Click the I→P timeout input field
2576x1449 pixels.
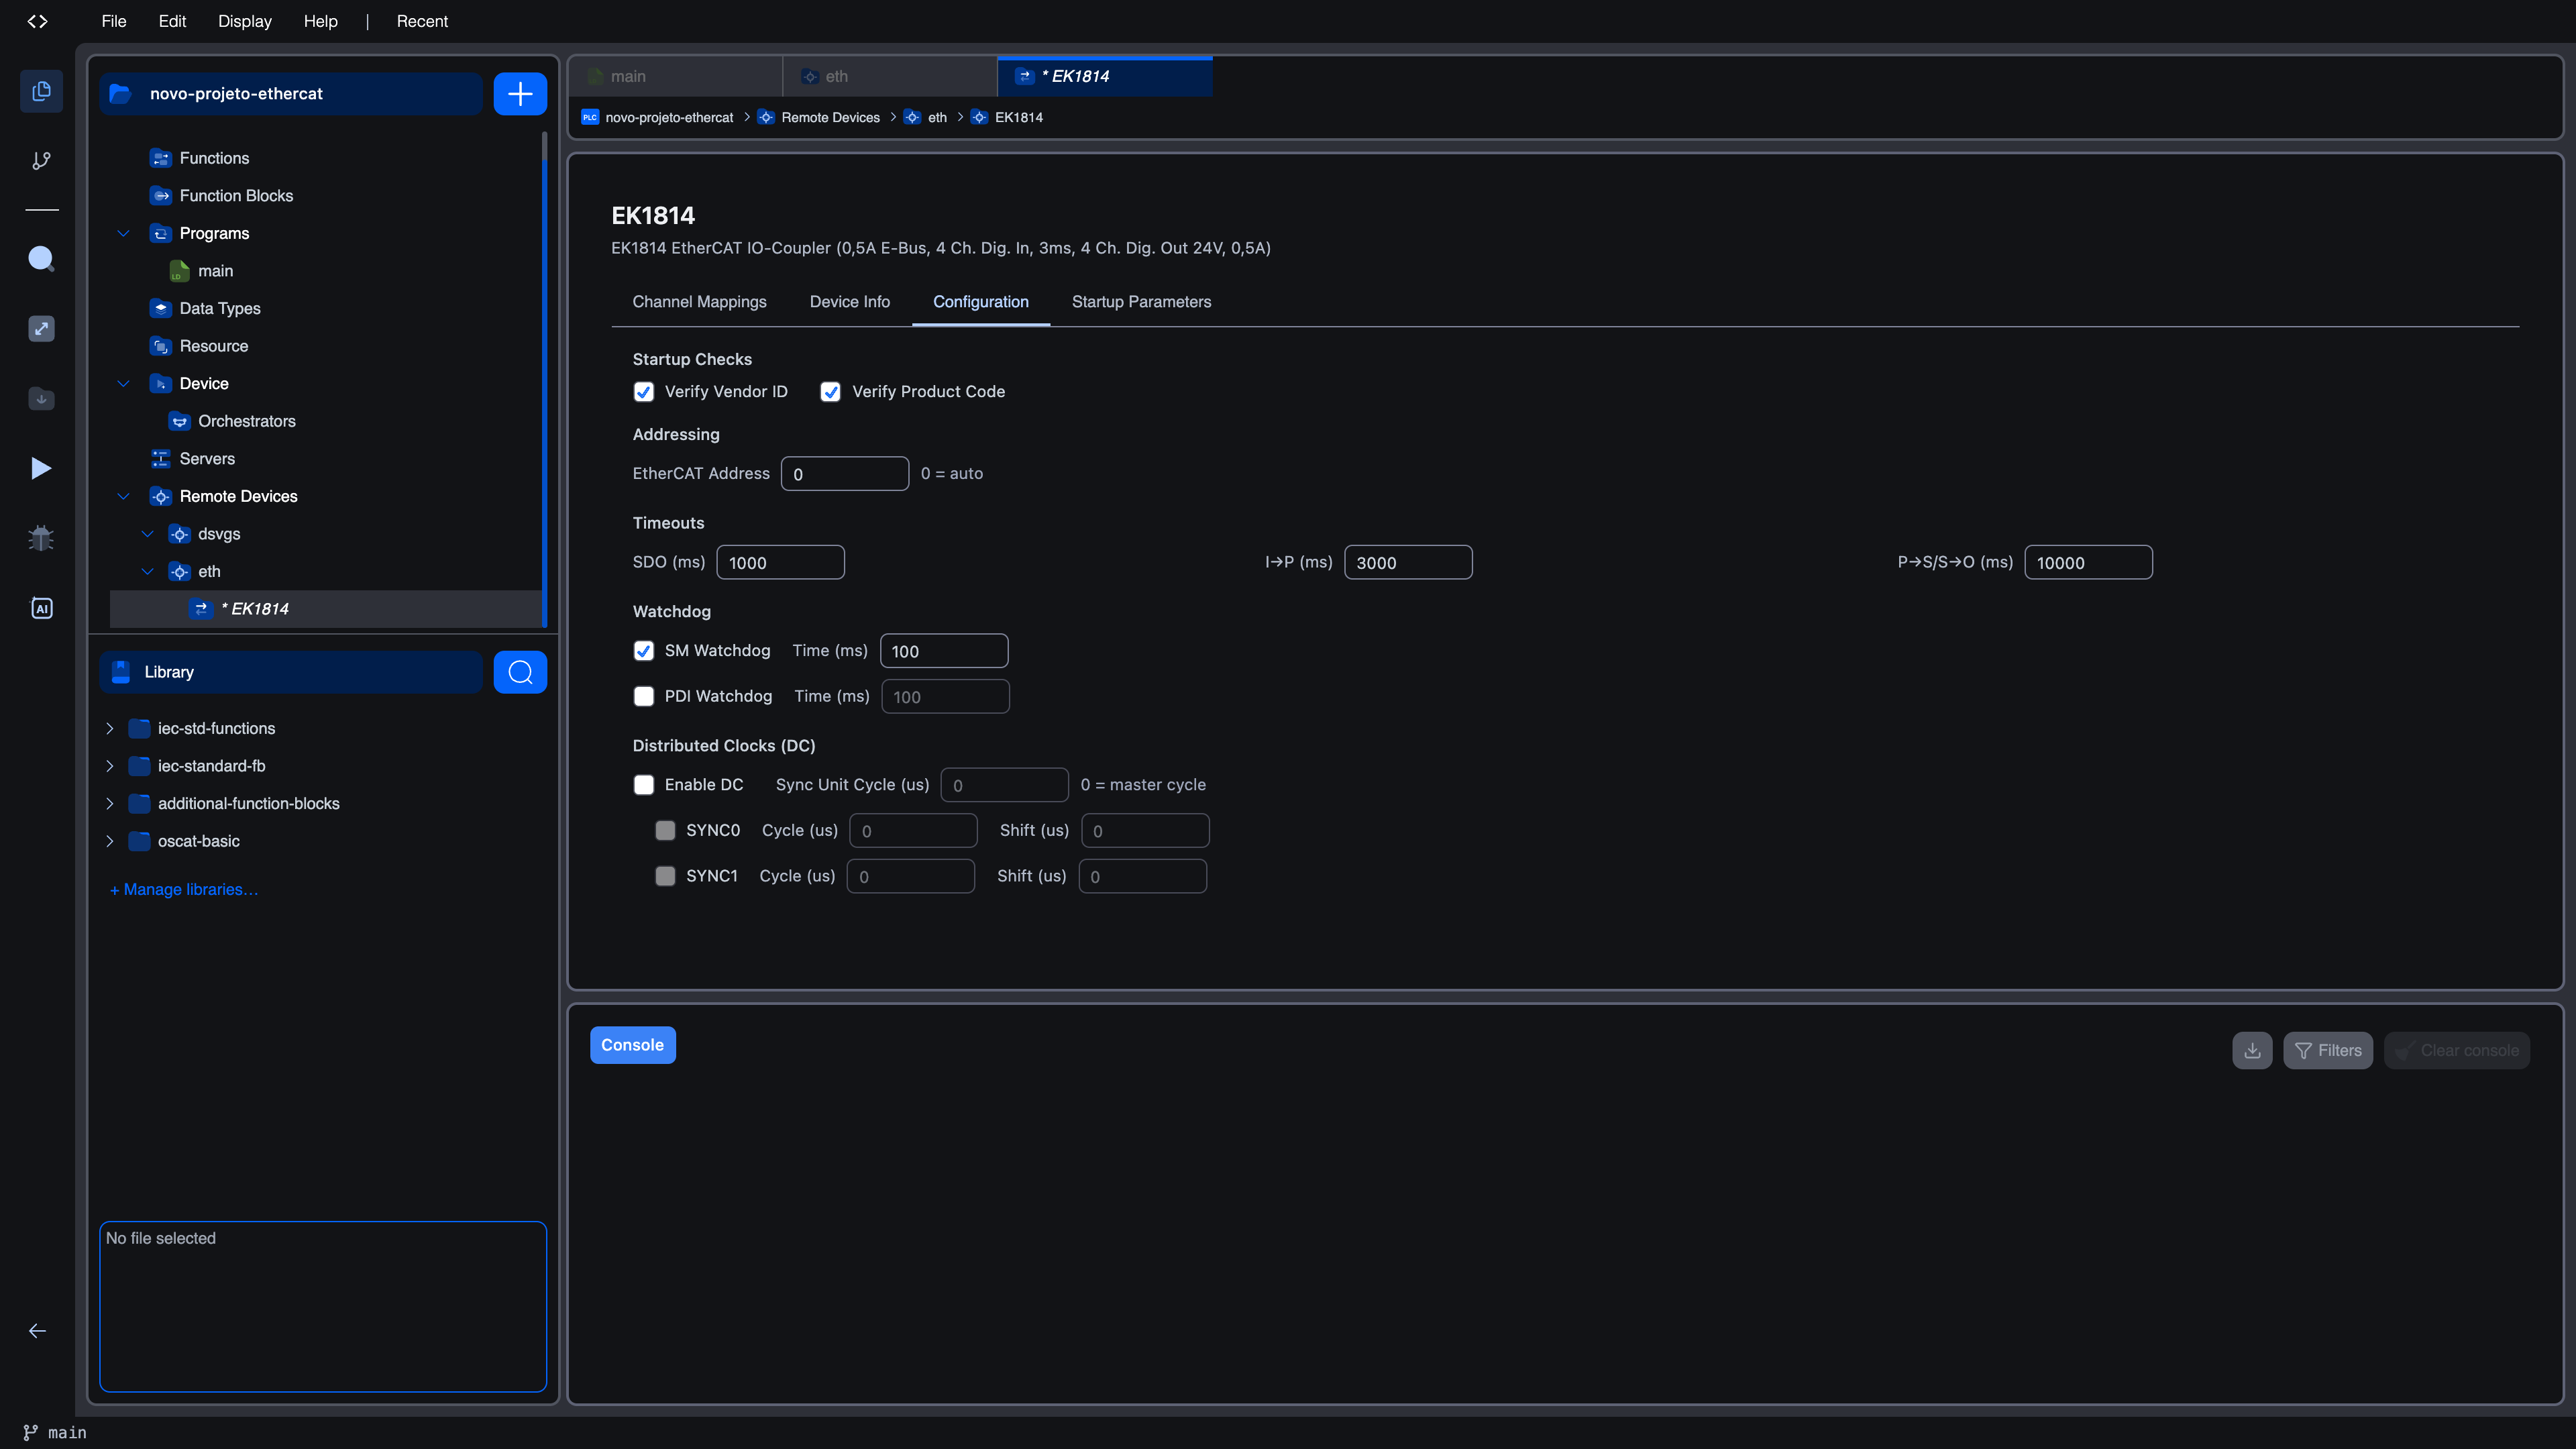1408,562
